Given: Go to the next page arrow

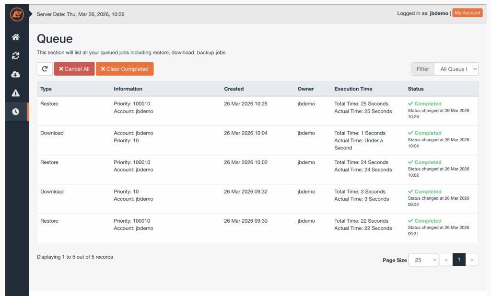Looking at the screenshot, I should [x=472, y=260].
